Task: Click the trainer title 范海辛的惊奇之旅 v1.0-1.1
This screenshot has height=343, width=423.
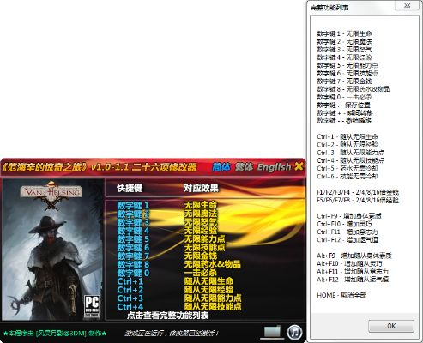Action: (x=100, y=167)
